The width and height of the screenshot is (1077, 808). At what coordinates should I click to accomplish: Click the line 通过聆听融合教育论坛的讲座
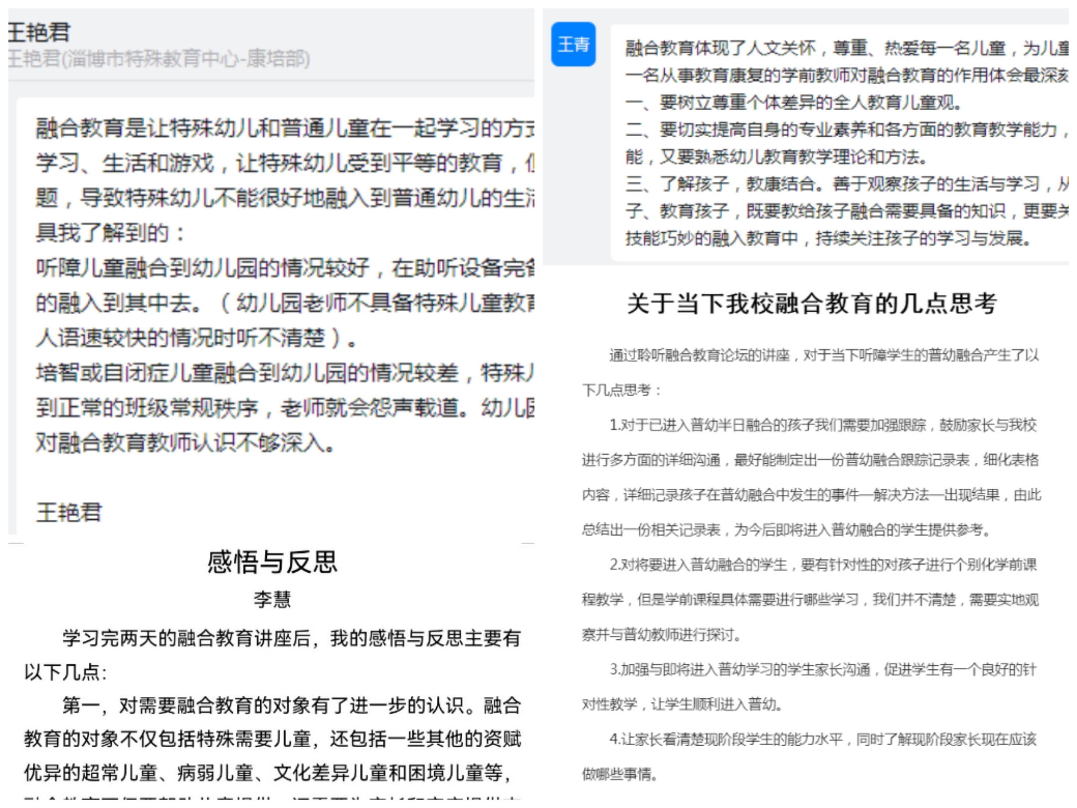[x=823, y=355]
